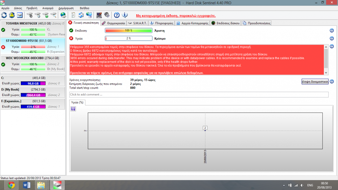Click the blue info bubble toolbar icon
The height and width of the screenshot is (190, 338).
125,15
